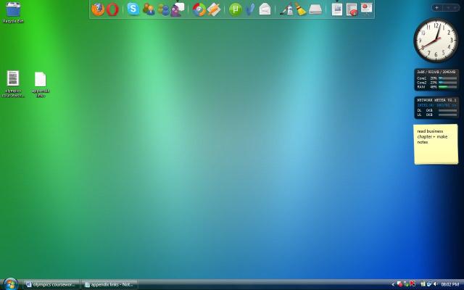
Task: Switch to olympics coursework taskbar button
Action: pyautogui.click(x=51, y=285)
